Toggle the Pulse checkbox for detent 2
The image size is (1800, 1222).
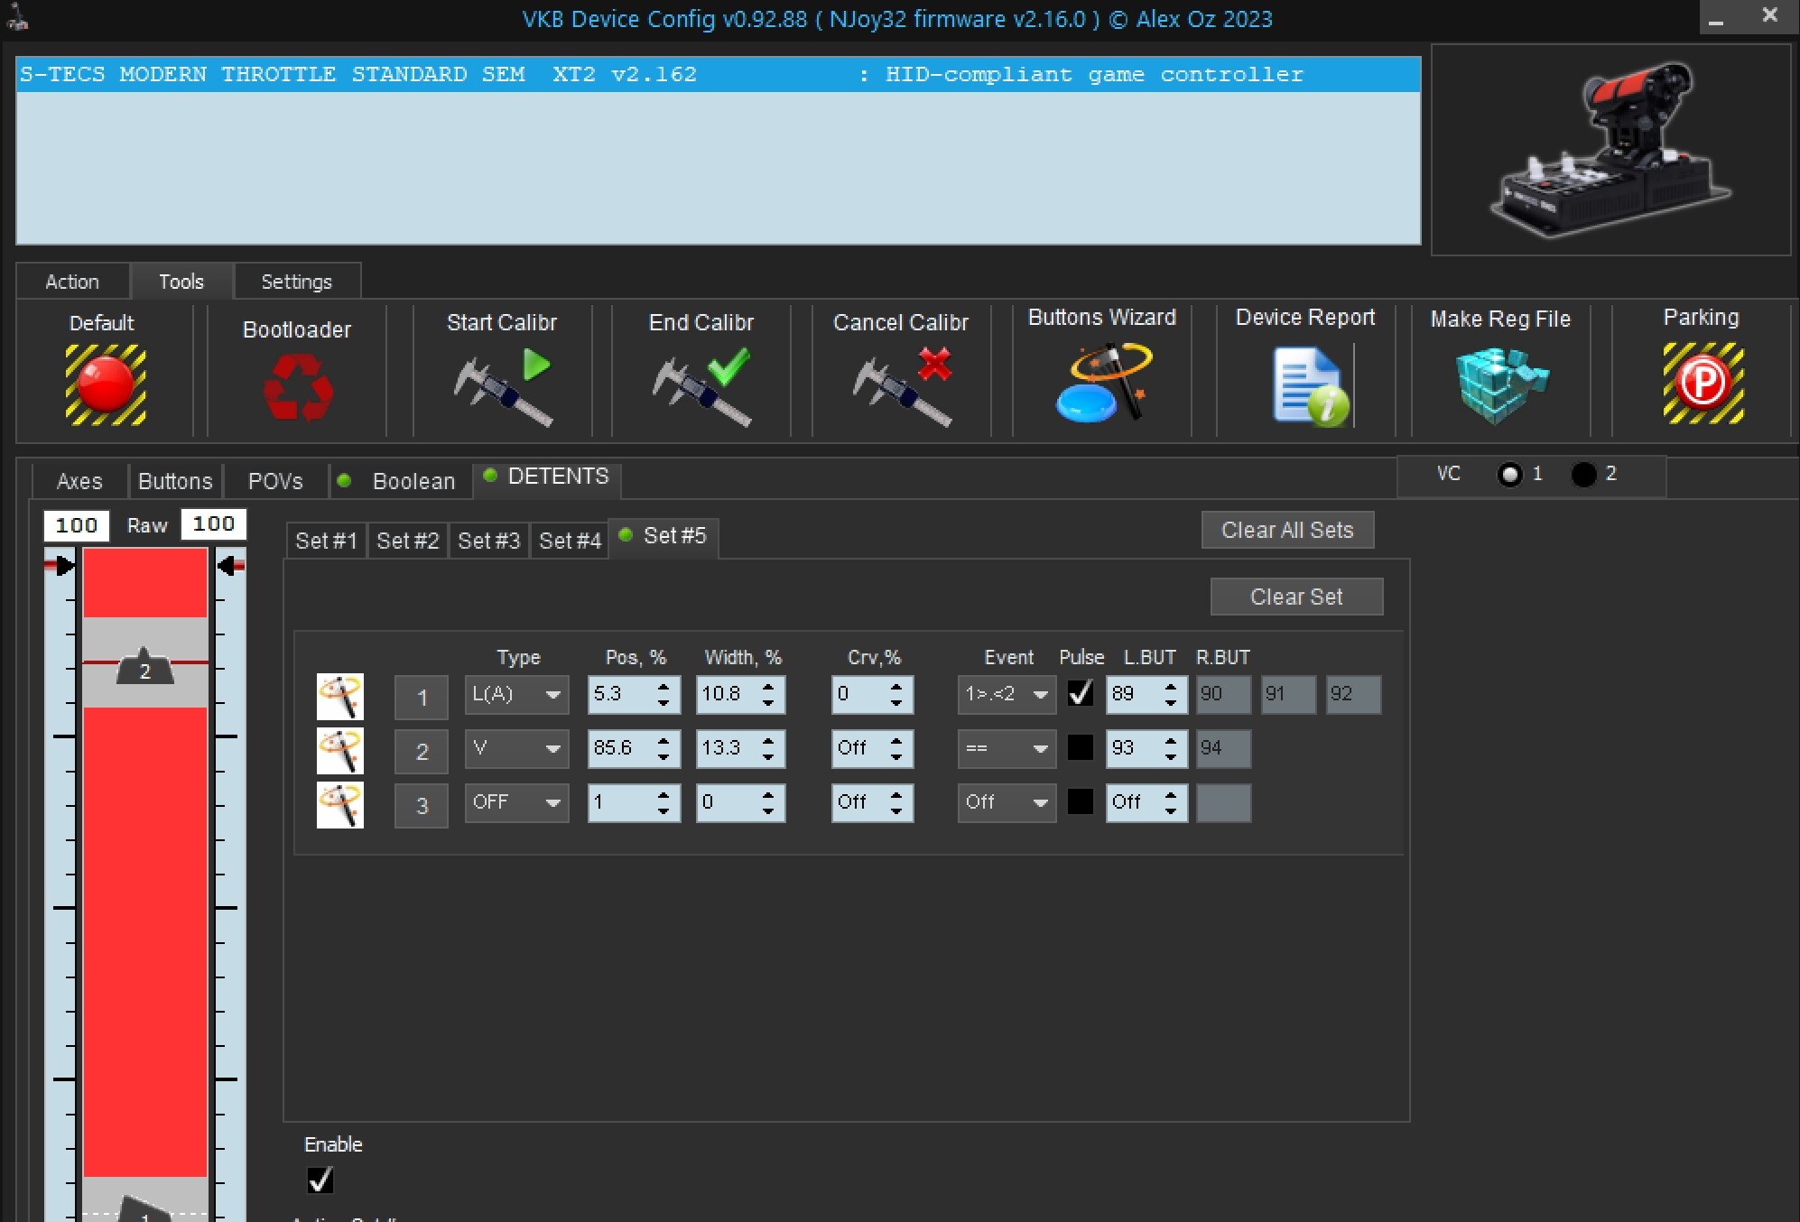[1081, 747]
